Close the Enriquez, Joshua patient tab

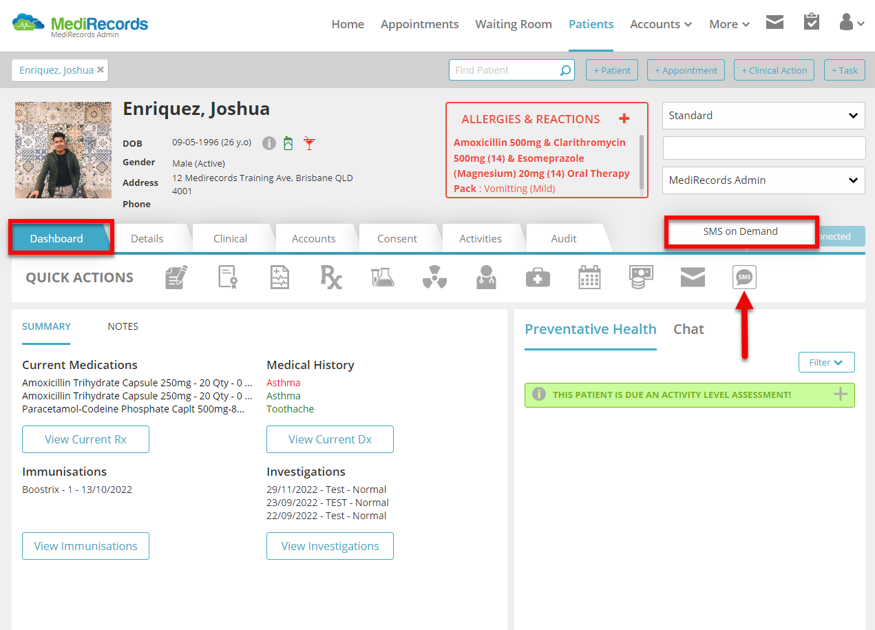[101, 70]
